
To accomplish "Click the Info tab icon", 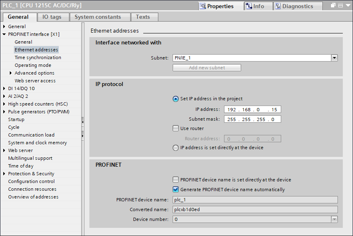I will coord(249,6).
